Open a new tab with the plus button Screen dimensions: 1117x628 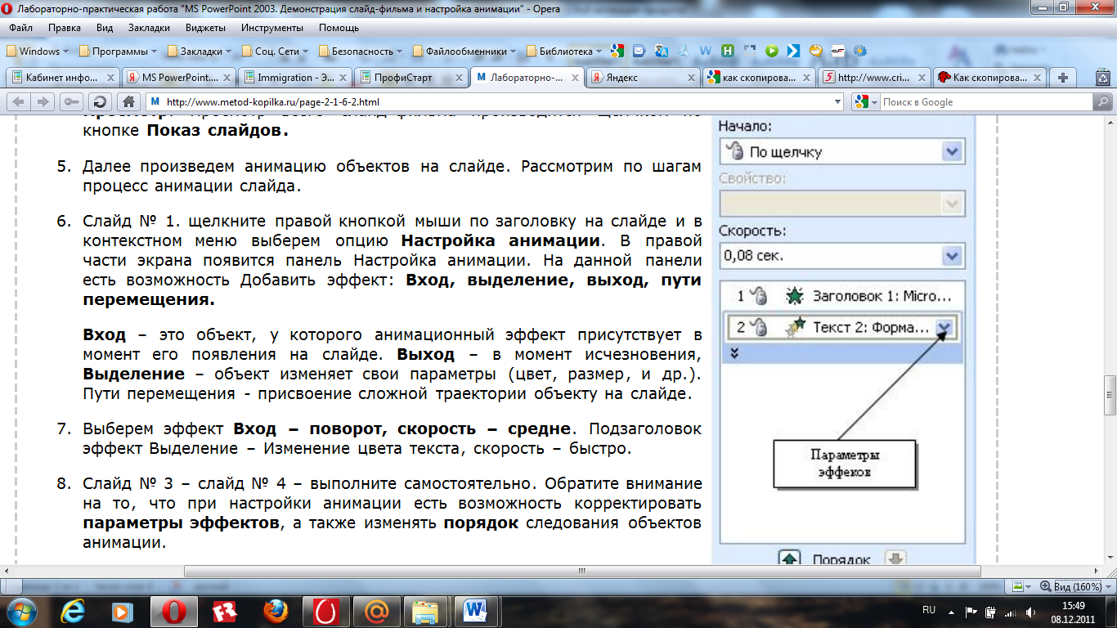tap(1062, 78)
